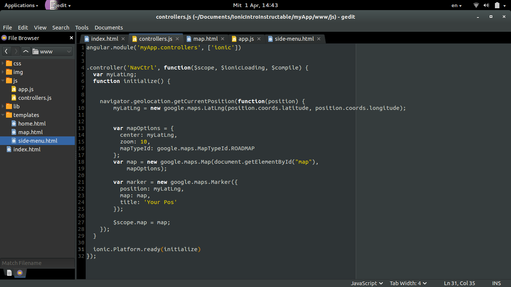
Task: Click the Match Filename input field
Action: [37, 263]
